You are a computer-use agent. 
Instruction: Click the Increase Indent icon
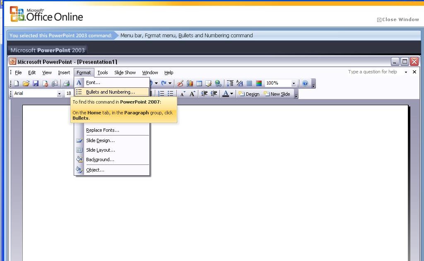(x=214, y=94)
